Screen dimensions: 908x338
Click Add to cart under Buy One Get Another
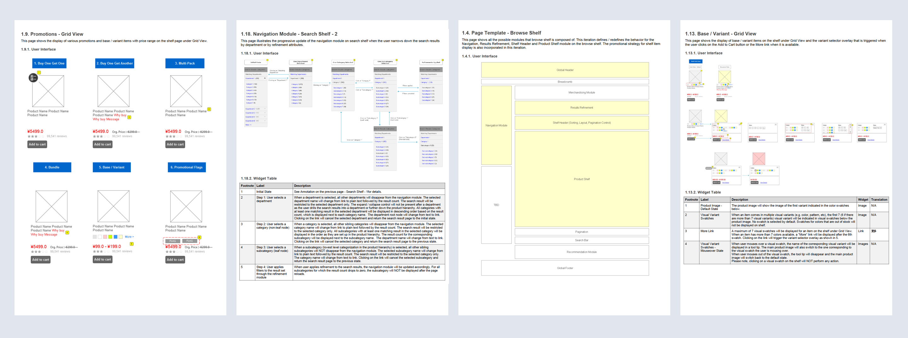point(102,144)
